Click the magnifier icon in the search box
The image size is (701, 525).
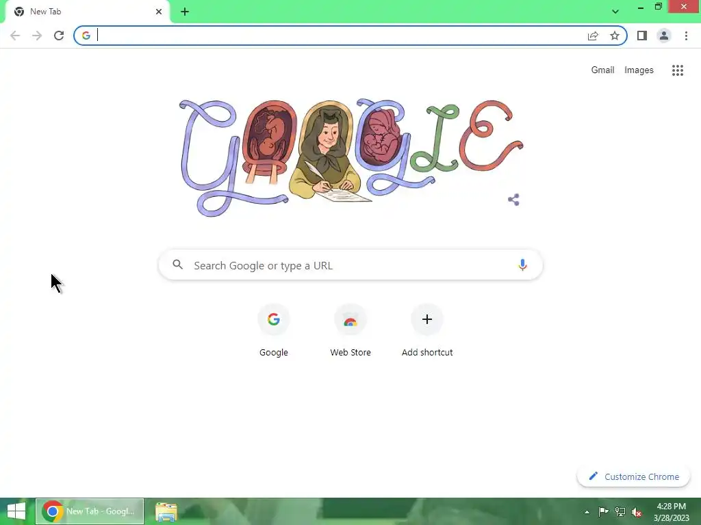(x=177, y=265)
